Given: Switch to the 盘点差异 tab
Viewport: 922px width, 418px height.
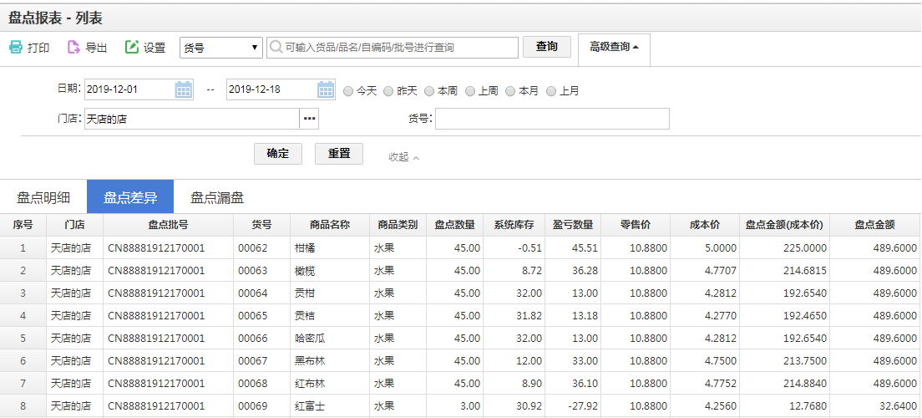Looking at the screenshot, I should tap(130, 197).
